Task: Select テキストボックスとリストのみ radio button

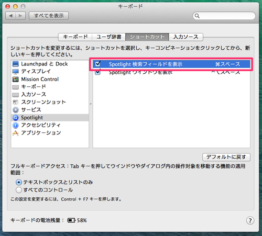Action: coord(19,182)
